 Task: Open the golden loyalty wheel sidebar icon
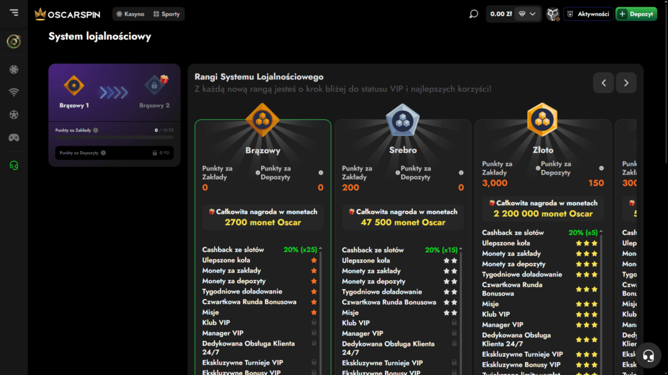(14, 41)
